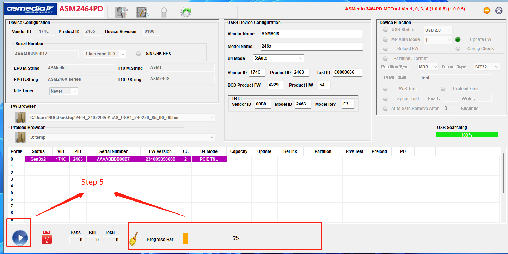
Task: Click the Model Name field 246x
Action: (x=312, y=47)
